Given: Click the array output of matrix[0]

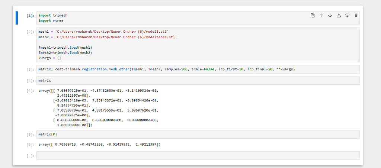Looking at the screenshot, I should [x=99, y=145].
